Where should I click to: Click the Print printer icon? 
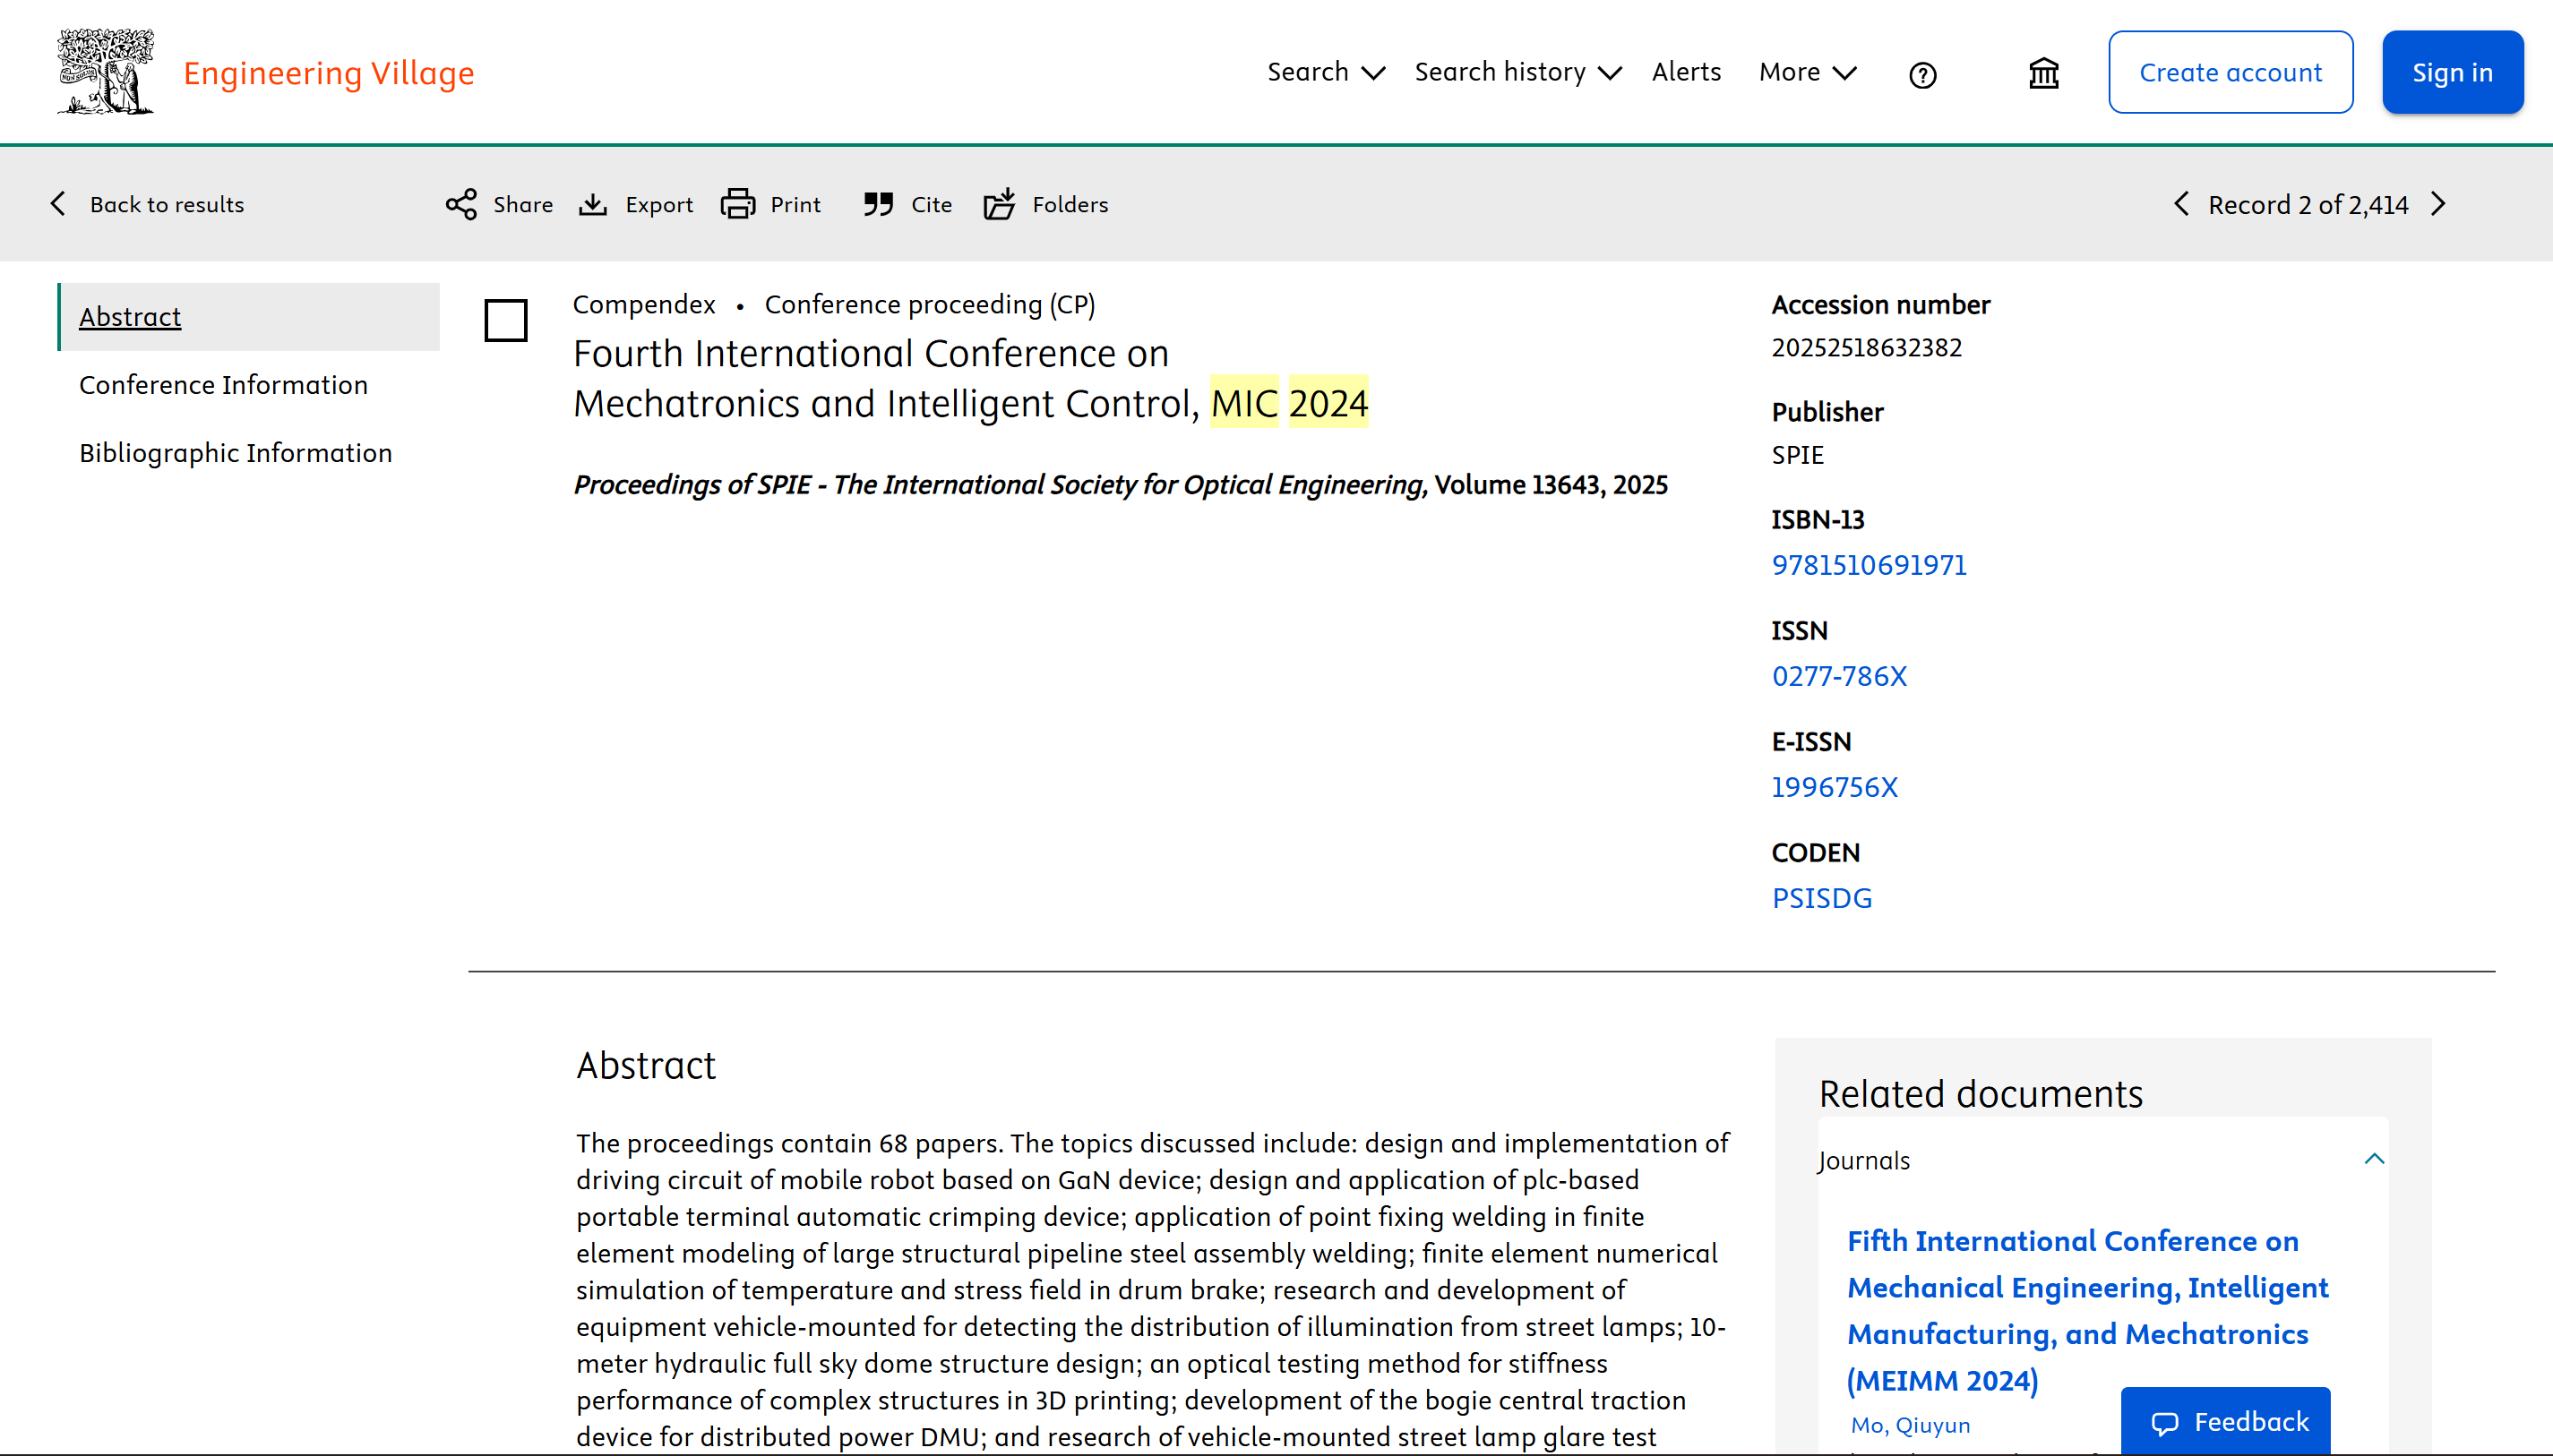coord(738,204)
